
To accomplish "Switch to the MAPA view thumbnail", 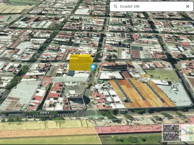I will [188, 133].
